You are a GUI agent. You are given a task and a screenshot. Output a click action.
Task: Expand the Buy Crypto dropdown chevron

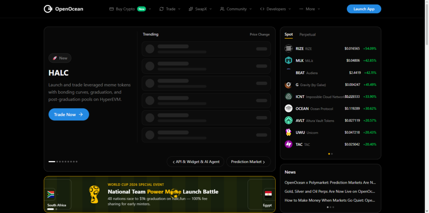[150, 9]
